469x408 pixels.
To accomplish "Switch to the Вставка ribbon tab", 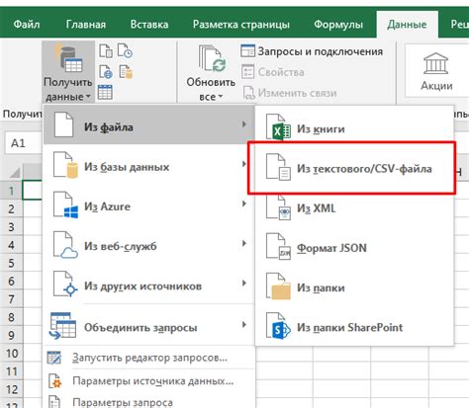I will coord(149,25).
